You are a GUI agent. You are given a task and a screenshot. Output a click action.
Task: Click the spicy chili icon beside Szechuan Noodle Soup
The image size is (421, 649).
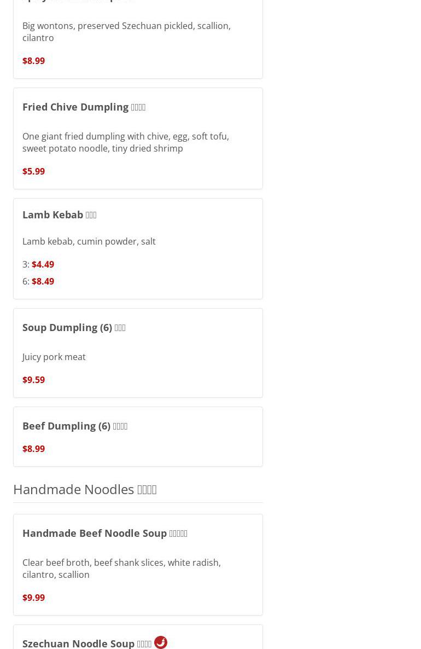point(161,642)
